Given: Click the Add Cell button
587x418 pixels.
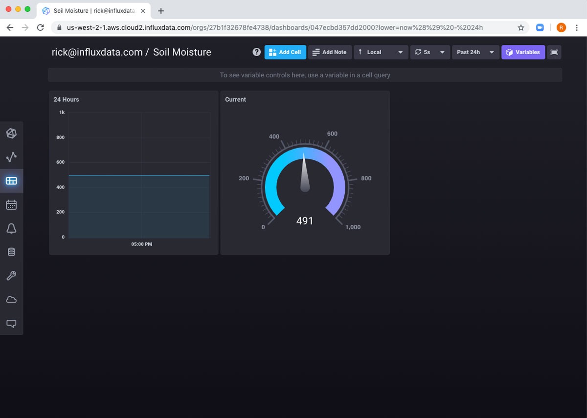Looking at the screenshot, I should click(x=285, y=52).
